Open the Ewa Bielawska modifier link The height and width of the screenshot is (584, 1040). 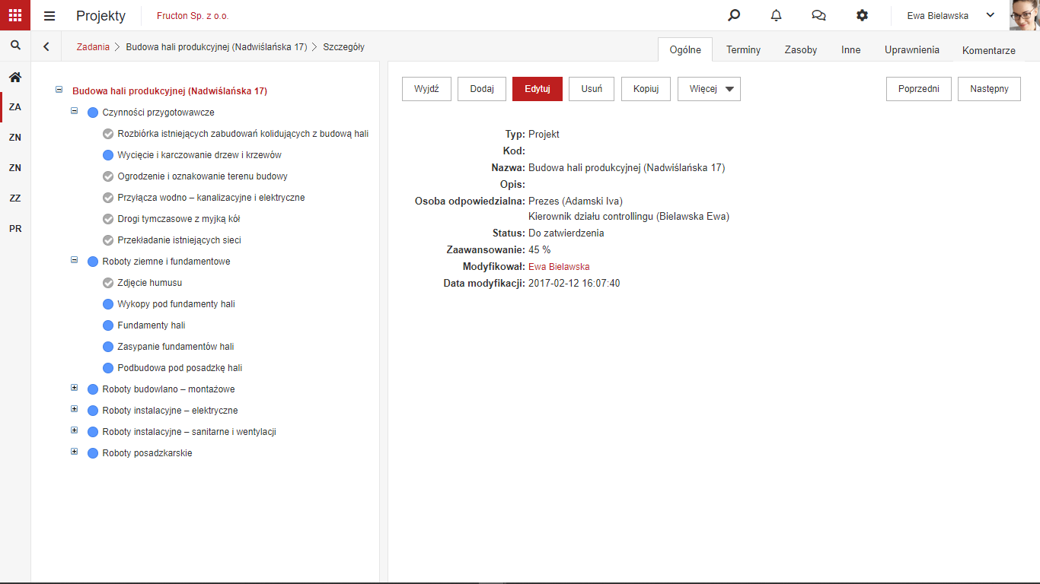click(559, 267)
